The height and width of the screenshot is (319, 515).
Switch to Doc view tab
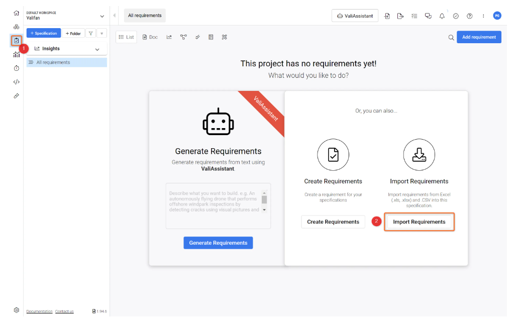[x=150, y=37]
